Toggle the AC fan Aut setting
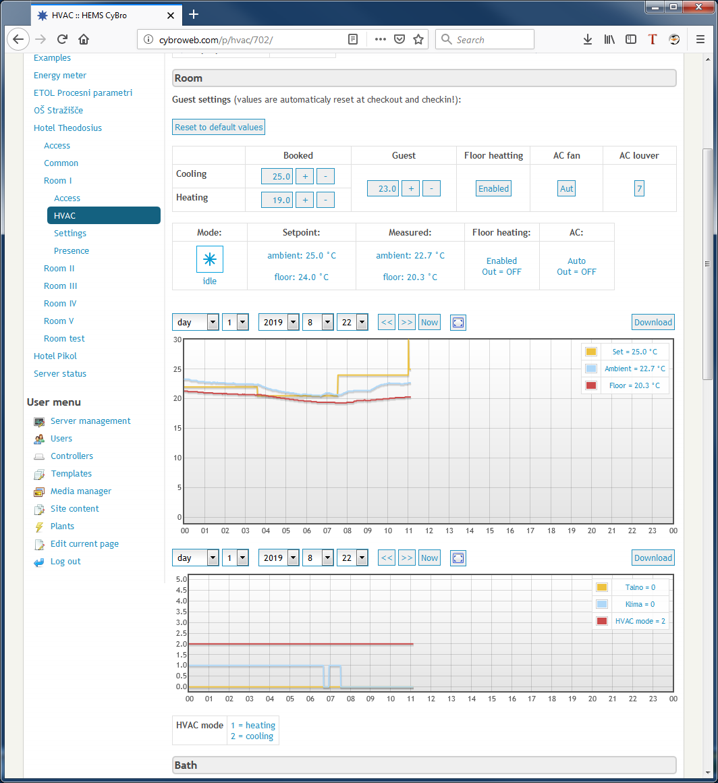This screenshot has width=718, height=783. coord(567,188)
